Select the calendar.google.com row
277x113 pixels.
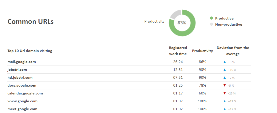click(25, 93)
